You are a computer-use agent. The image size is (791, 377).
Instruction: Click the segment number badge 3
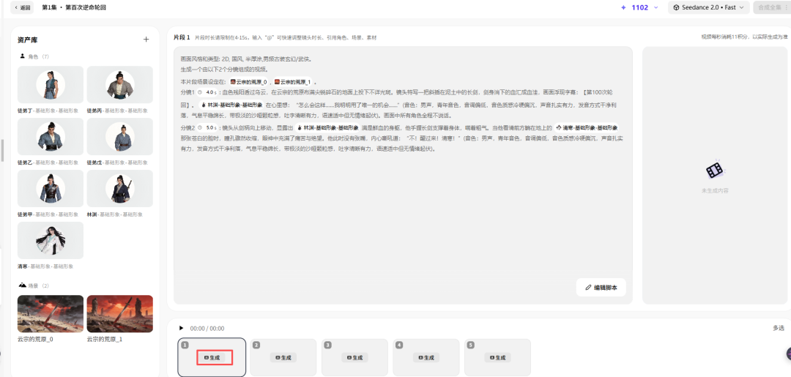coord(328,346)
